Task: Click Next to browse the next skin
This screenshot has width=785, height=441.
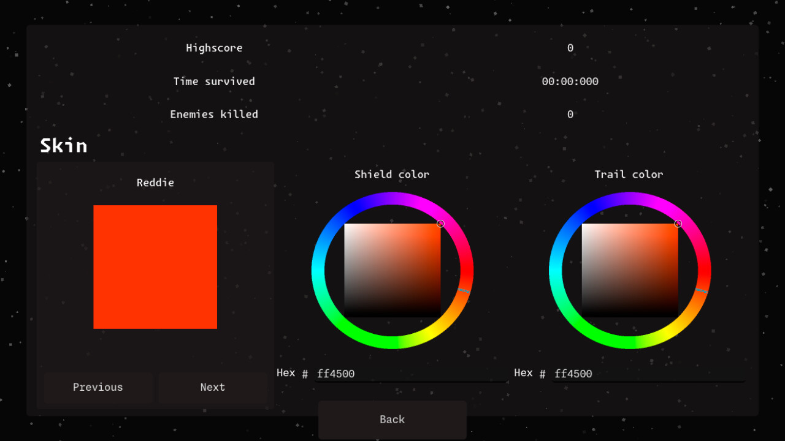Action: 212,387
